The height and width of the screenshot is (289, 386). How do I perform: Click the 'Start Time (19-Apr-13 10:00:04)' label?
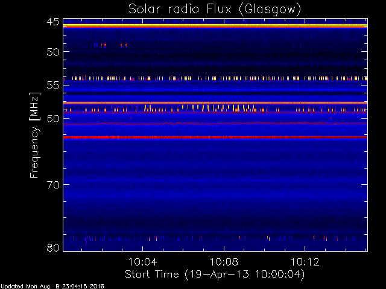[x=215, y=275]
